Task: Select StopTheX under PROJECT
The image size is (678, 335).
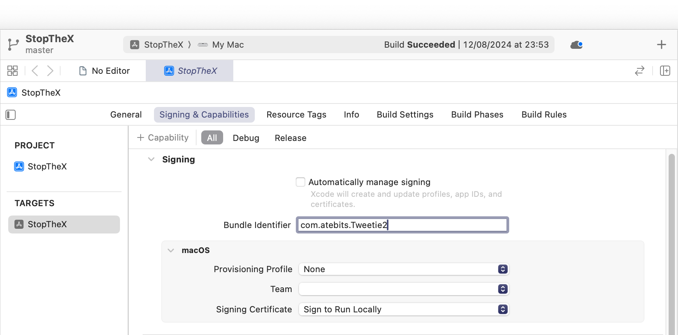Action: click(x=41, y=166)
